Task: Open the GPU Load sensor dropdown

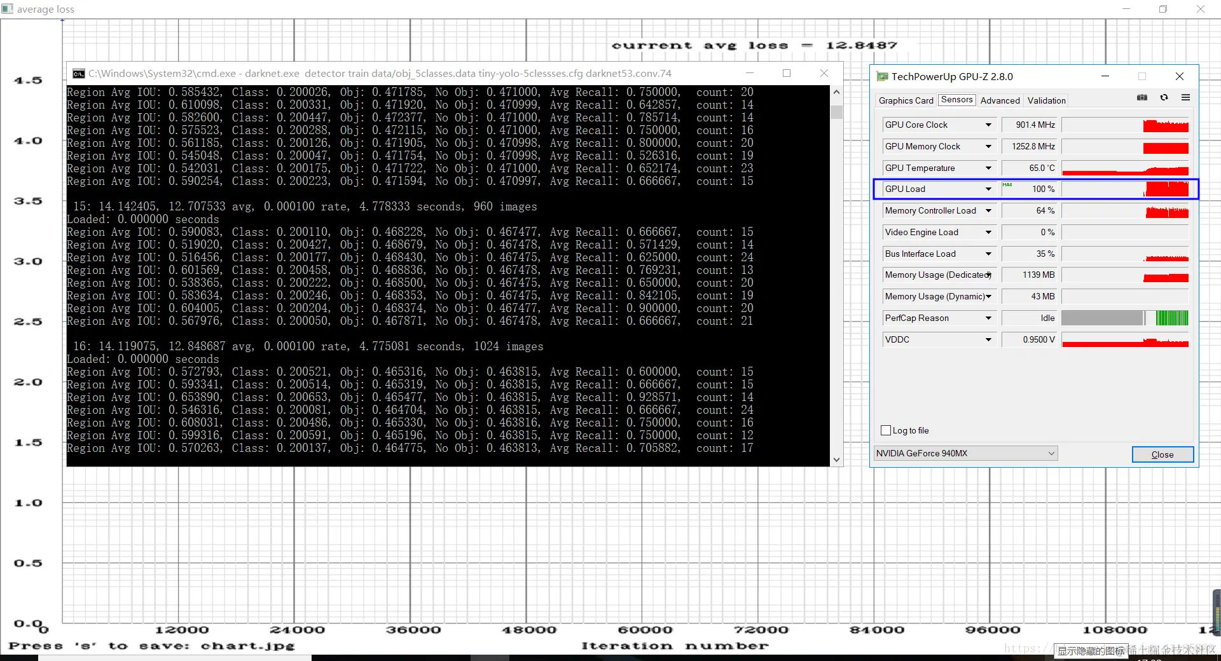Action: pos(988,189)
